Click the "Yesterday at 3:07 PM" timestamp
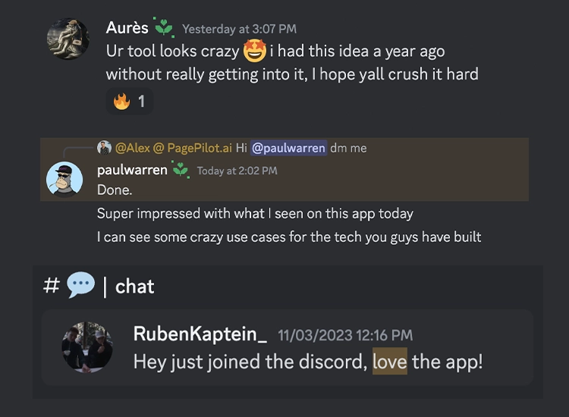The image size is (569, 417). 239,29
